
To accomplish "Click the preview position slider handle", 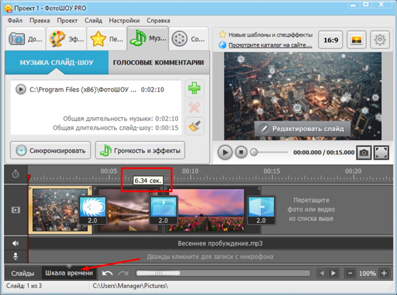I will pos(254,152).
